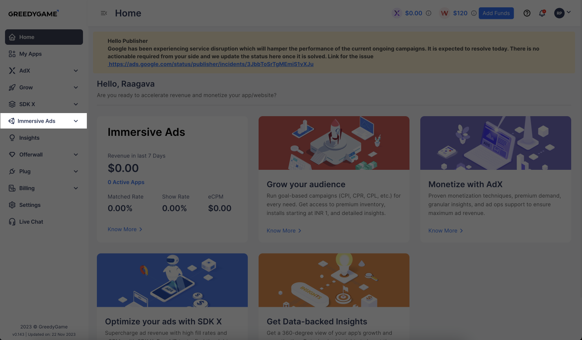Screen dimensions: 582x340
Task: Click info icon next to $120
Action: (474, 13)
